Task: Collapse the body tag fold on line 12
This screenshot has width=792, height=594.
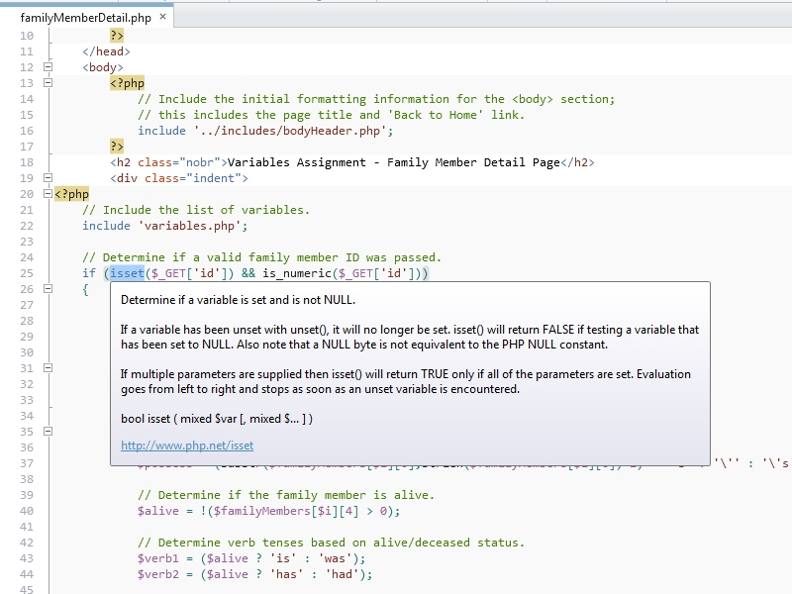Action: pyautogui.click(x=47, y=67)
